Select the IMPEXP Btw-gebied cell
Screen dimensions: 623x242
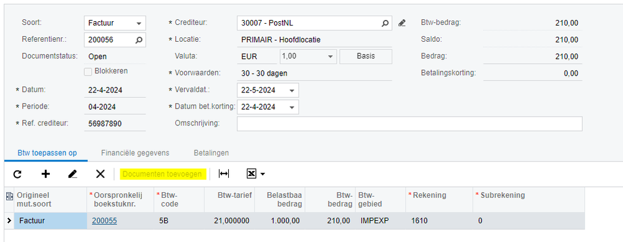(380, 221)
